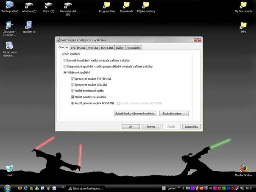Viewport: 256px width, 192px height.
Task: Switch to the Služby tab
Action: (120, 47)
